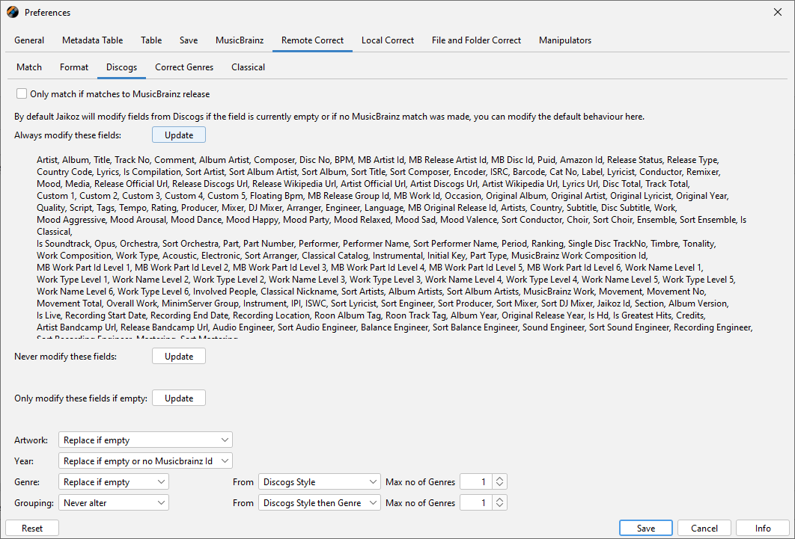
Task: Open the Year replace dropdown
Action: pyautogui.click(x=145, y=461)
